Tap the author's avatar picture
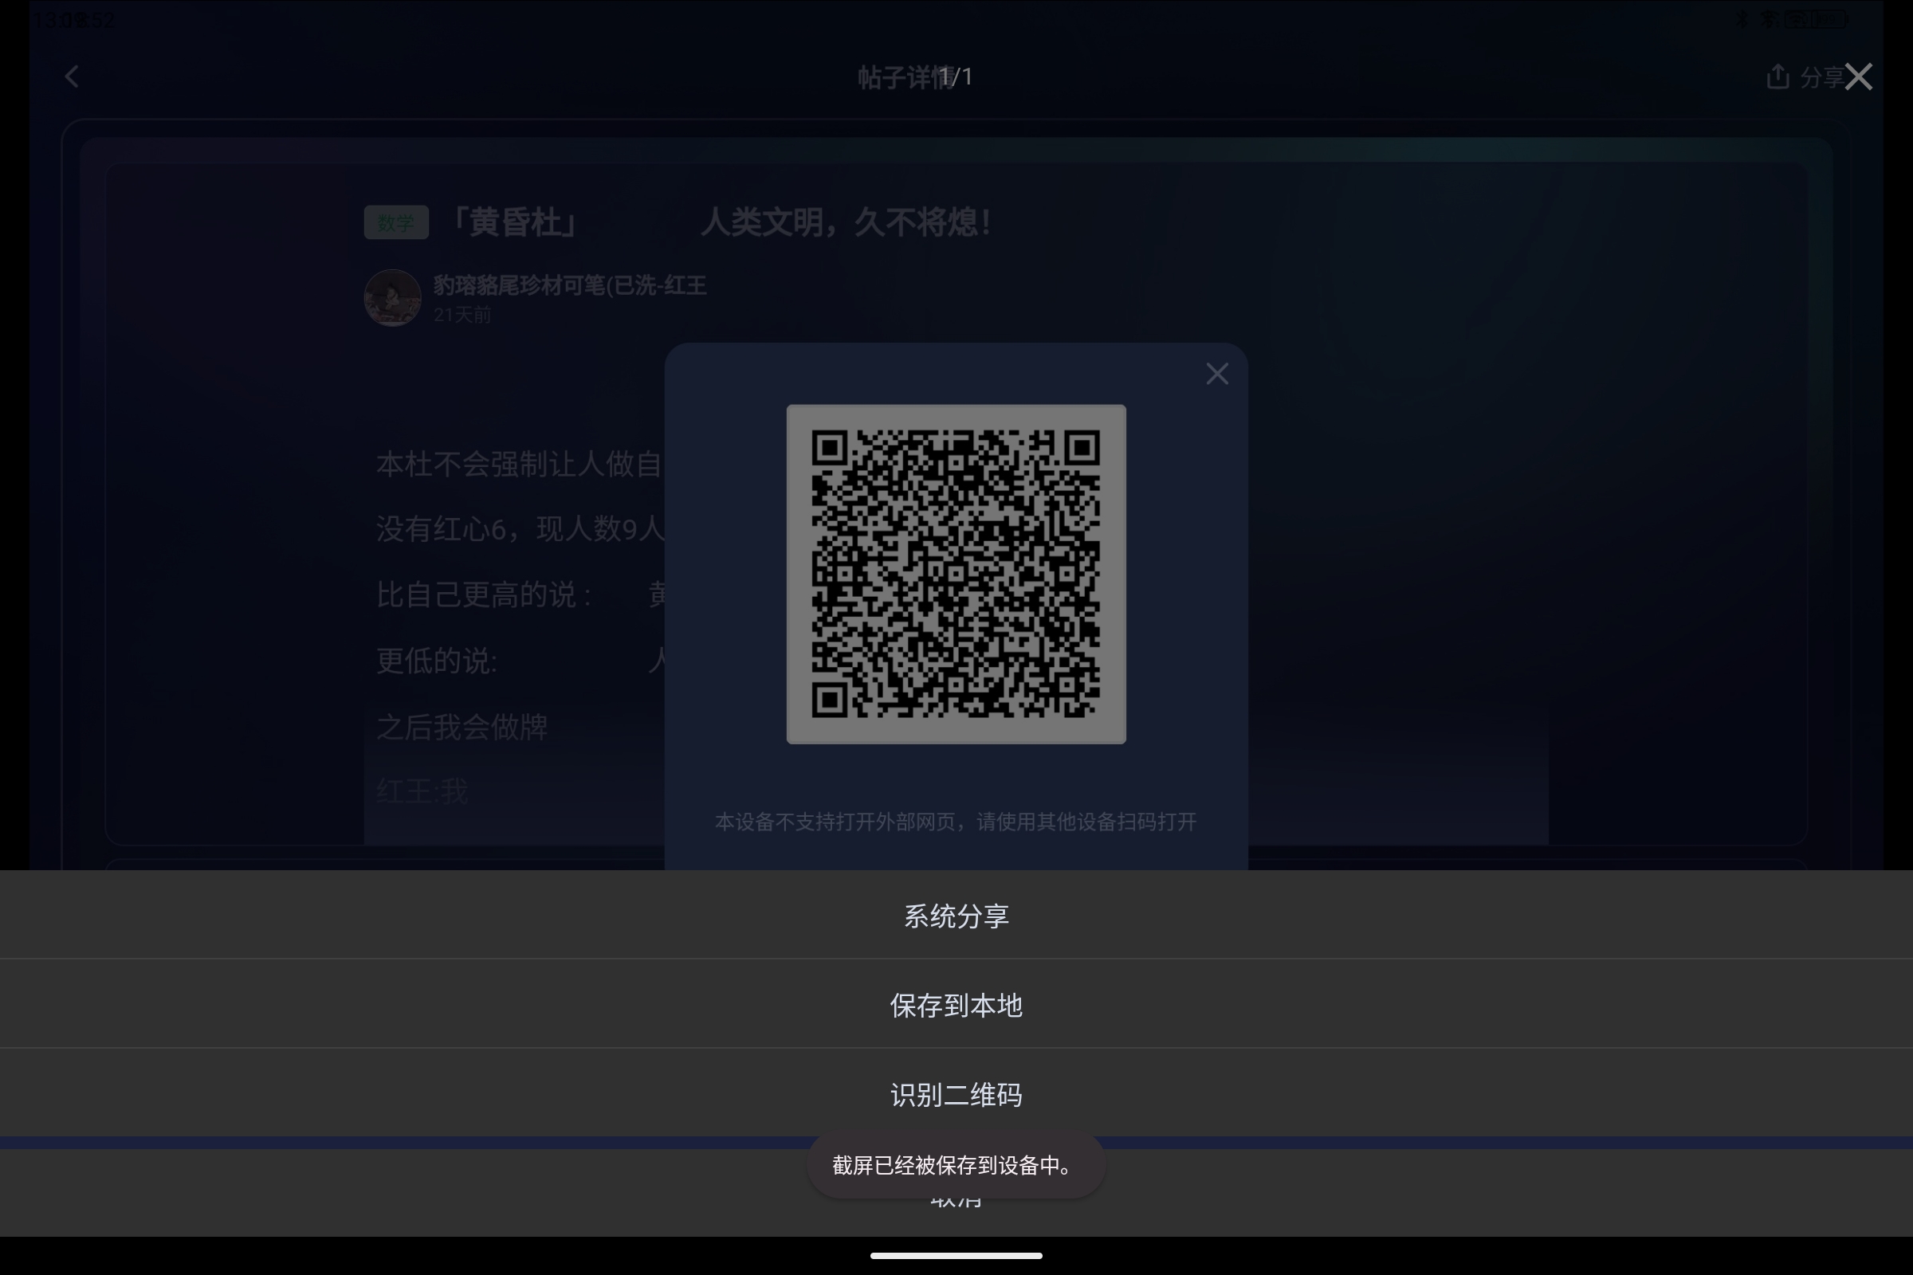Screen dimensions: 1913x1275 (392, 297)
